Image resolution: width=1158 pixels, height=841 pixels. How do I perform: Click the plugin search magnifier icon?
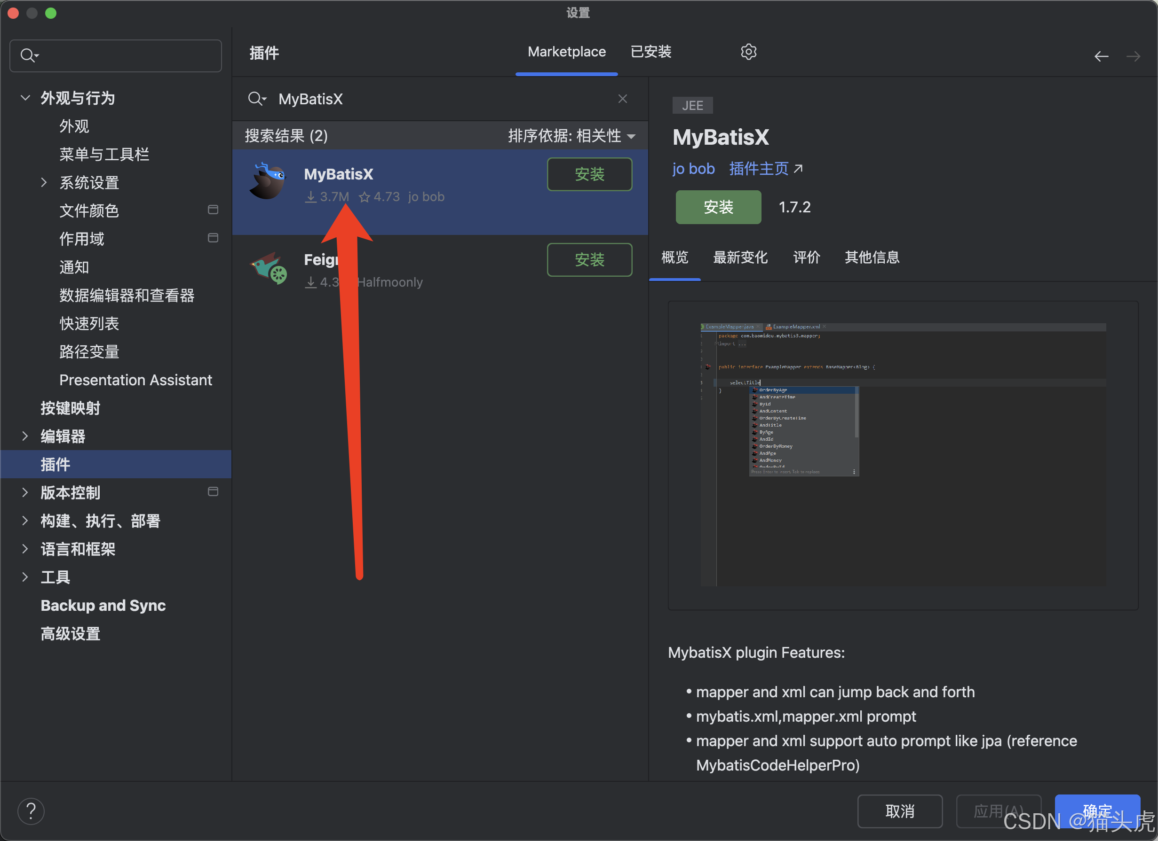256,99
